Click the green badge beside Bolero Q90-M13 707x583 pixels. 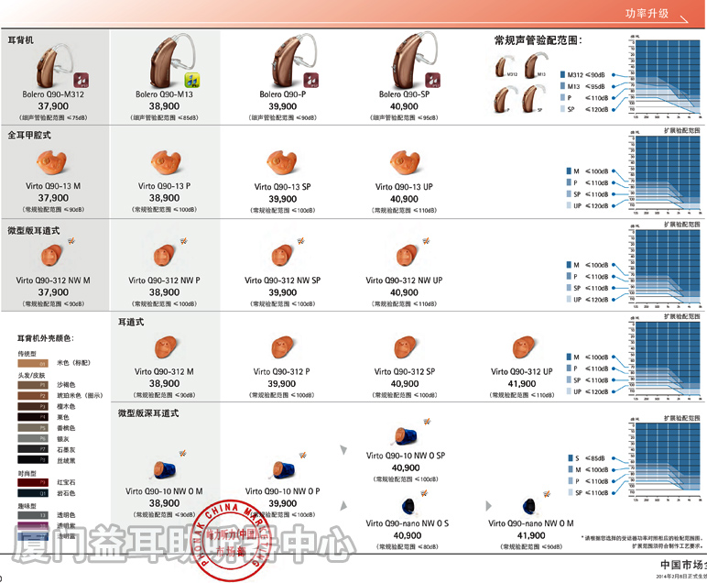(191, 80)
